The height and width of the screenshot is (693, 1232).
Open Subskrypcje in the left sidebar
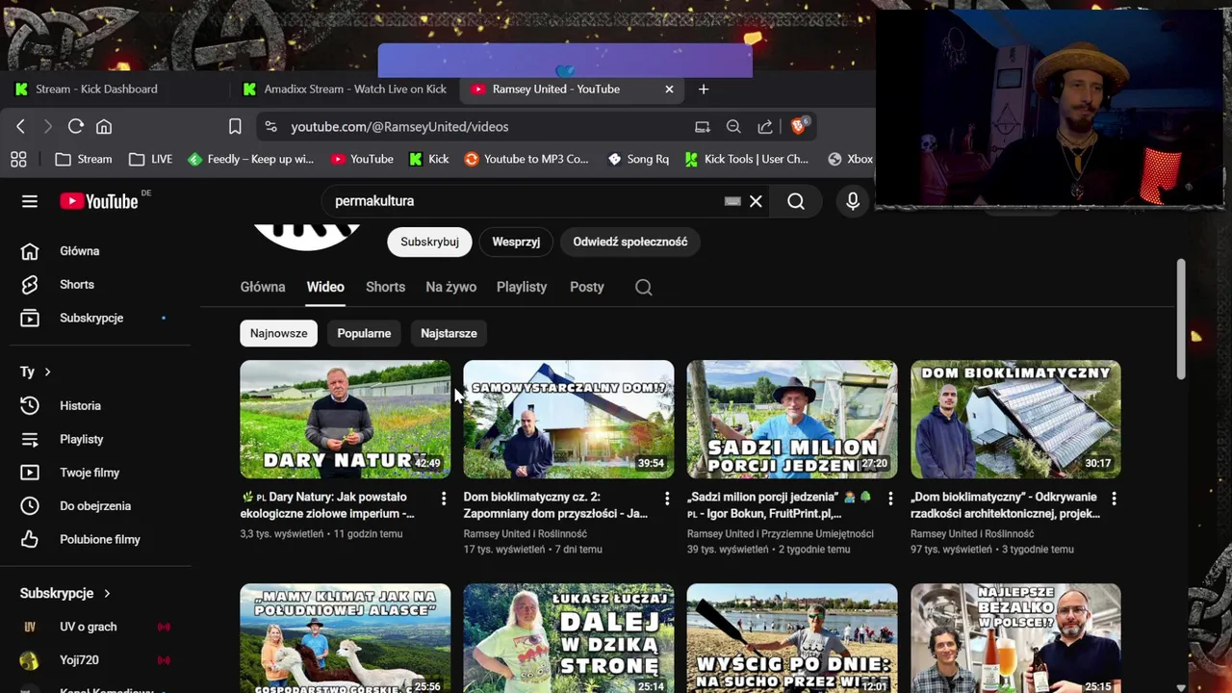click(x=100, y=318)
